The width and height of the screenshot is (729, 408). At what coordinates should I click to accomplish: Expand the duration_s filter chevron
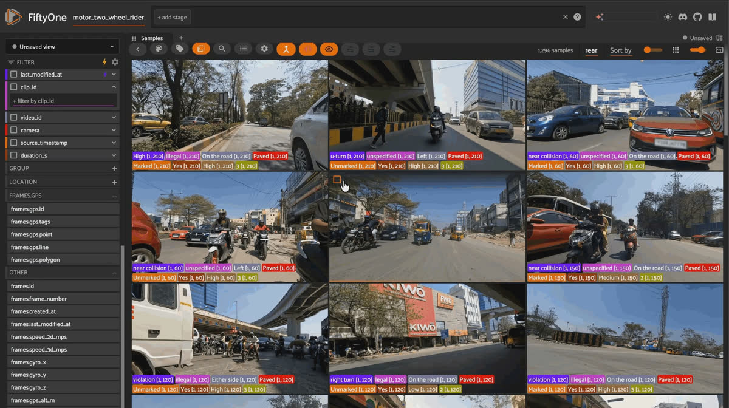pos(114,155)
